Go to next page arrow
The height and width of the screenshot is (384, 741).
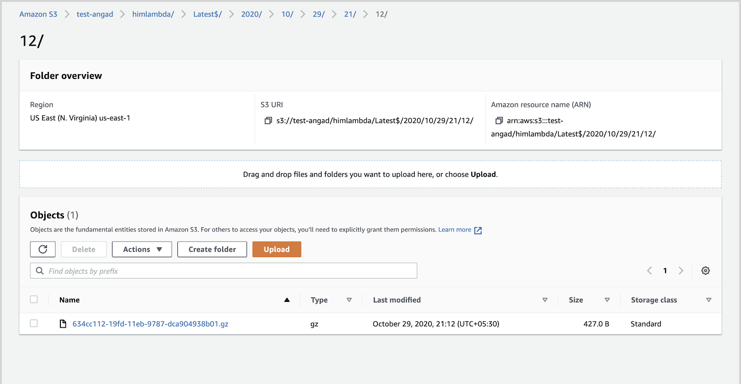tap(681, 271)
